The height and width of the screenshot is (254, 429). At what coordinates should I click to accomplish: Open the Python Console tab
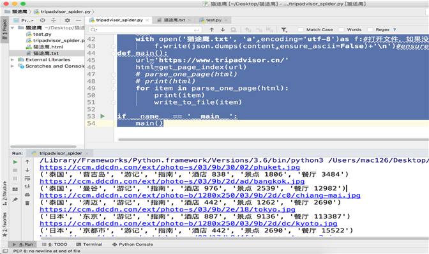pos(133,244)
